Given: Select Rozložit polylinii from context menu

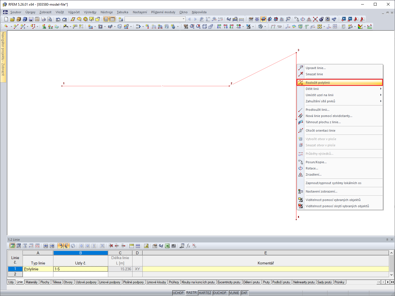Looking at the screenshot, I should 340,83.
